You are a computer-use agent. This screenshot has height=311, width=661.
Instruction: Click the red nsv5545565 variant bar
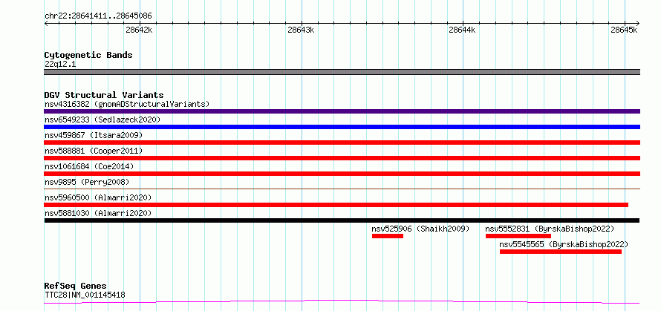561,252
